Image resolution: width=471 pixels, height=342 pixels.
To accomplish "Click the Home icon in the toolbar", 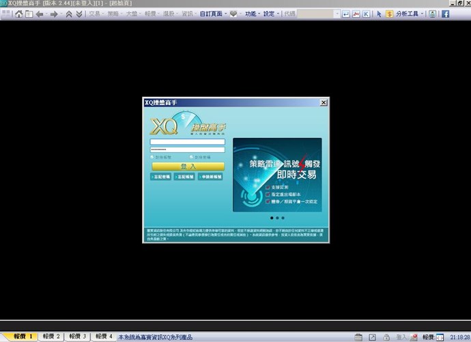I will point(19,14).
